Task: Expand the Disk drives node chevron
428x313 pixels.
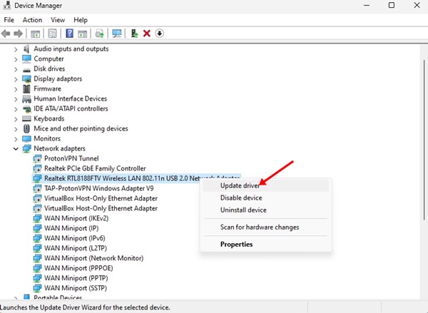Action: pos(16,69)
